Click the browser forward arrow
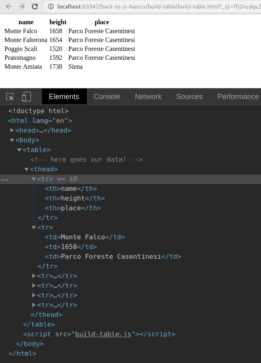Image resolution: width=261 pixels, height=363 pixels. (22, 6)
